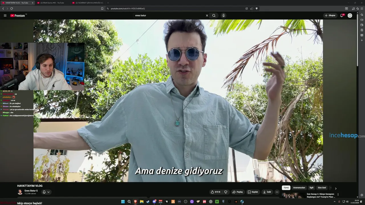The image size is (365, 205).
Task: Open the account avatar menu
Action: [x=350, y=15]
